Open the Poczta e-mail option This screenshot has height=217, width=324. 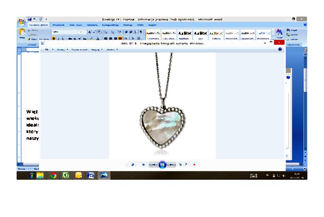coord(79,49)
